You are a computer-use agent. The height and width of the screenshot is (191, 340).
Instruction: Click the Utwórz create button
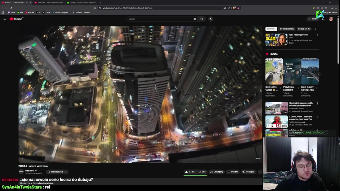pyautogui.click(x=313, y=19)
